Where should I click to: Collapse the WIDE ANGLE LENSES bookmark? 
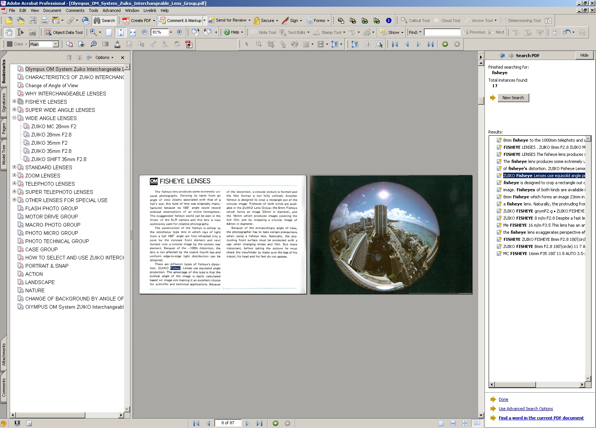tap(15, 118)
